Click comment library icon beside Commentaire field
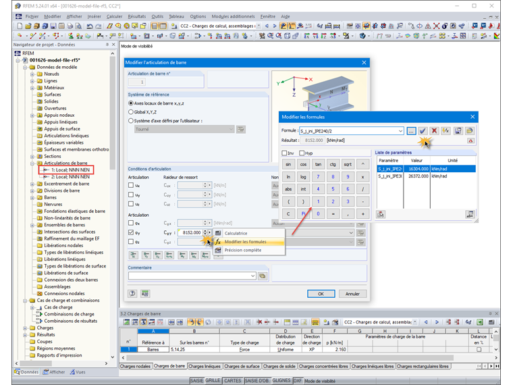The image size is (513, 385). 263,276
